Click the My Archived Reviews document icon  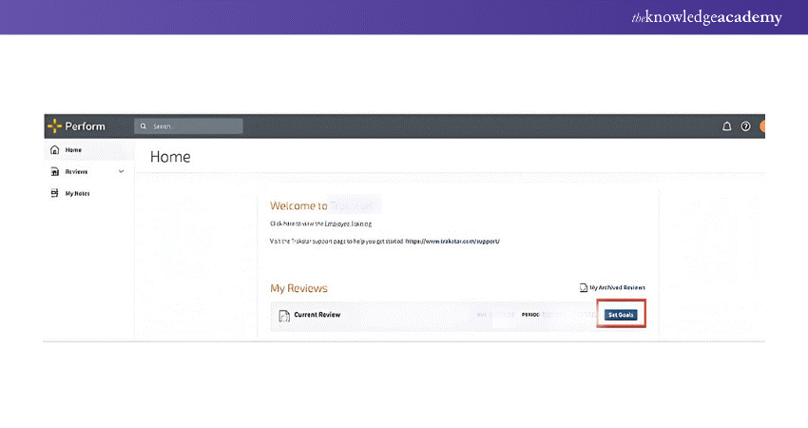[584, 287]
